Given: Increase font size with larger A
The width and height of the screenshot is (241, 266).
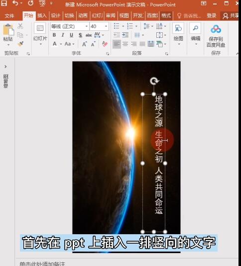Looking at the screenshot, I should tap(85, 44).
